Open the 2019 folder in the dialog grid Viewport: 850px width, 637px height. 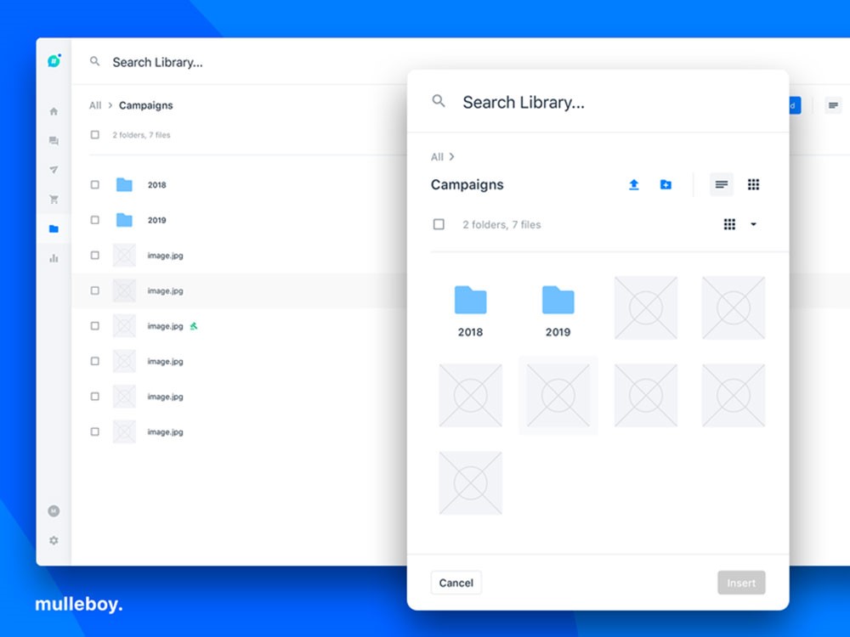coord(558,311)
